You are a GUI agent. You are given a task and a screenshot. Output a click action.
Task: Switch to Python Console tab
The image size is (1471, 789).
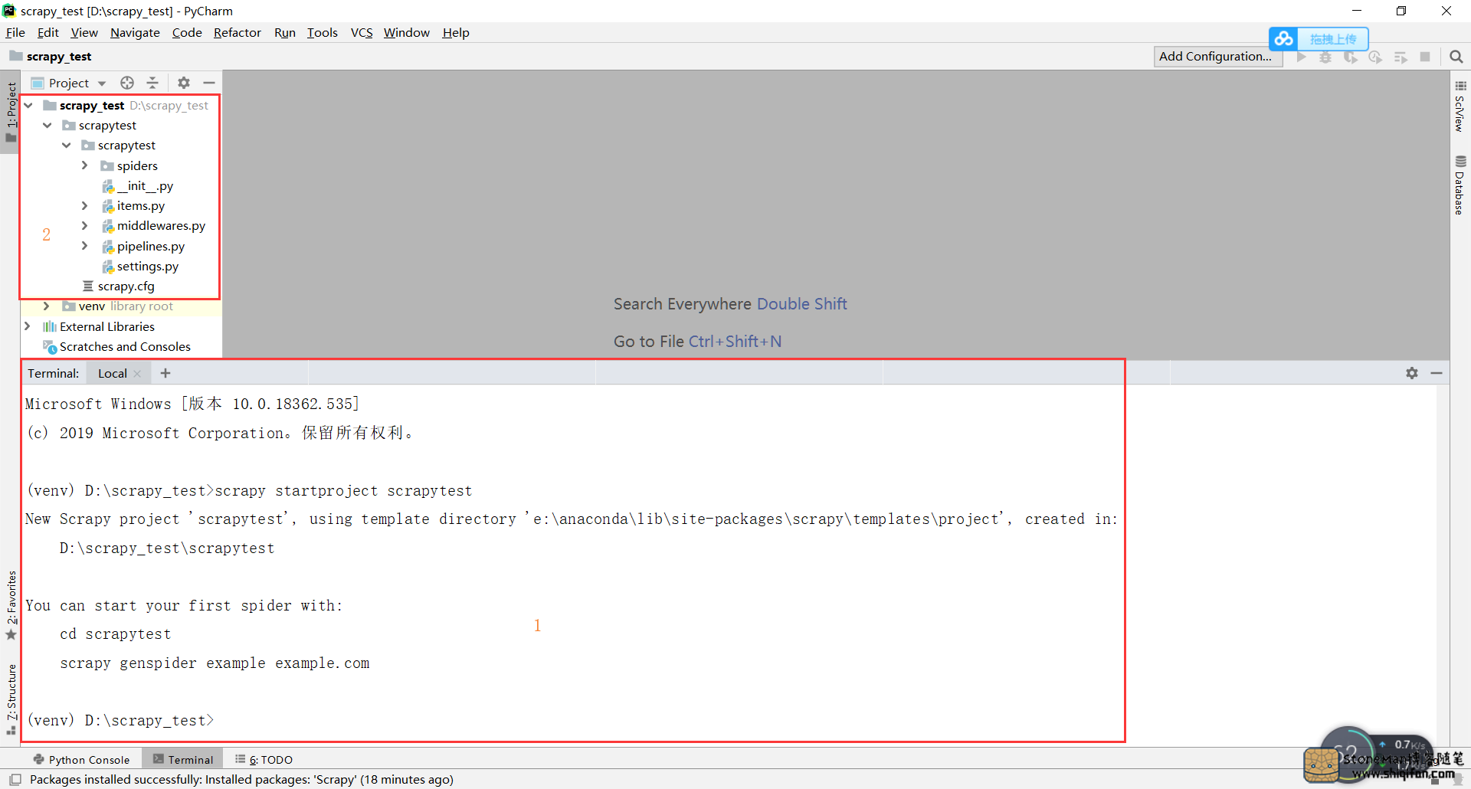pos(81,759)
